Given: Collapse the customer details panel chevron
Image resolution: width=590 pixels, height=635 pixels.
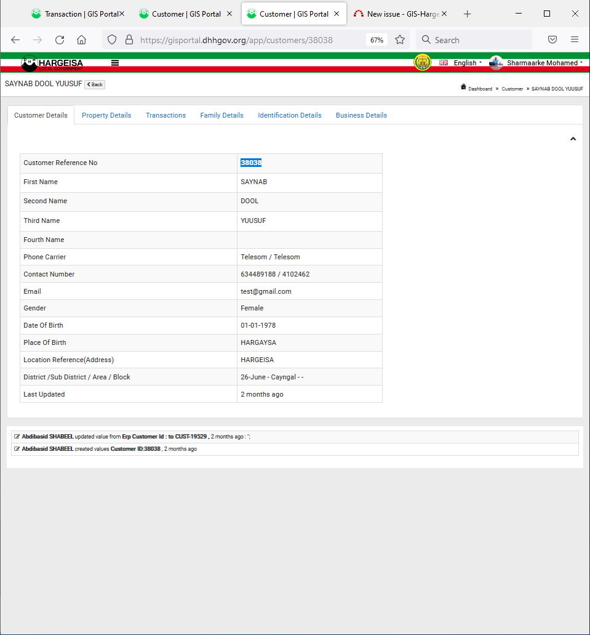Looking at the screenshot, I should click(x=573, y=139).
